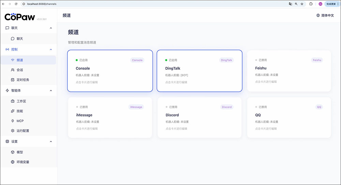Screen dimensions: 341x185
Task: Click the browser back arrow
Action: pyautogui.click(x=3, y=4)
